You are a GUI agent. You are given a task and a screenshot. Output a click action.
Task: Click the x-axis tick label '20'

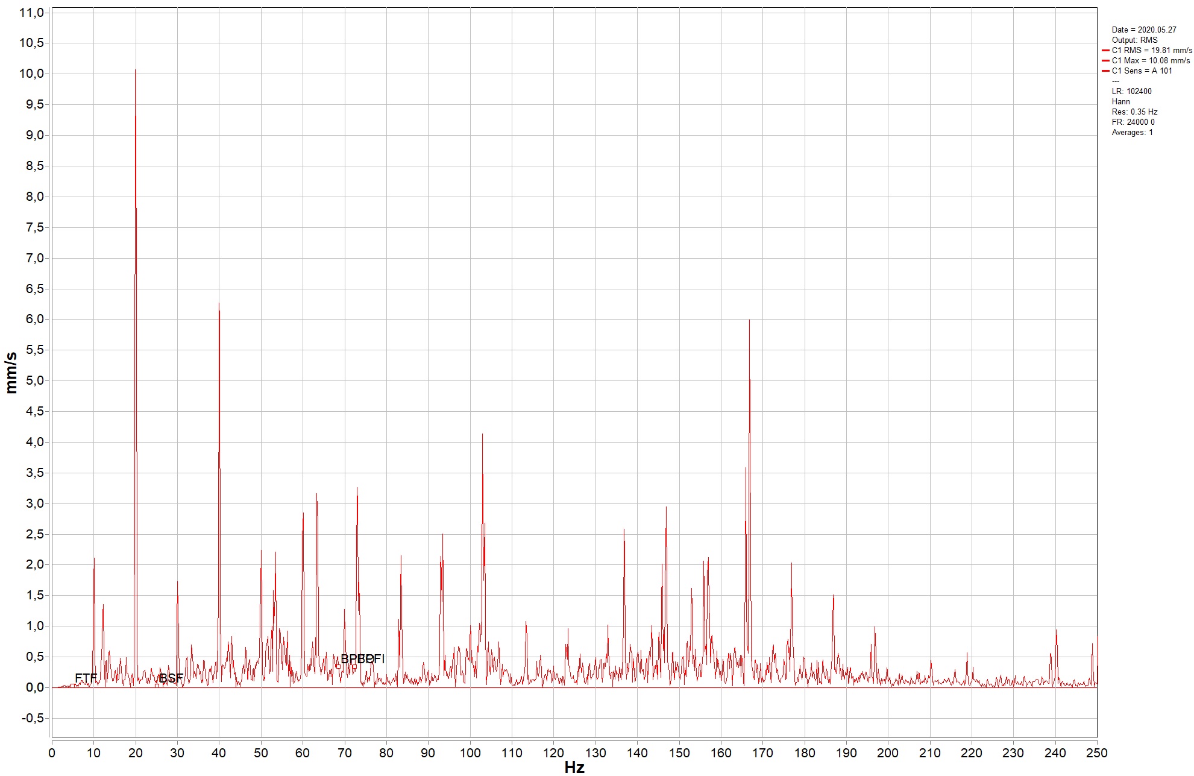point(136,752)
